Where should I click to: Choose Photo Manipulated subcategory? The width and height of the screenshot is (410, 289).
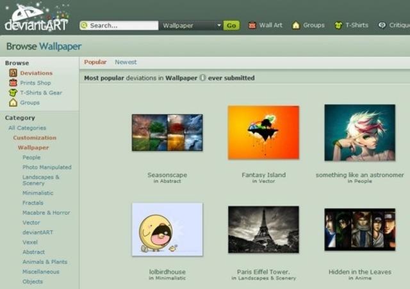[x=47, y=168]
